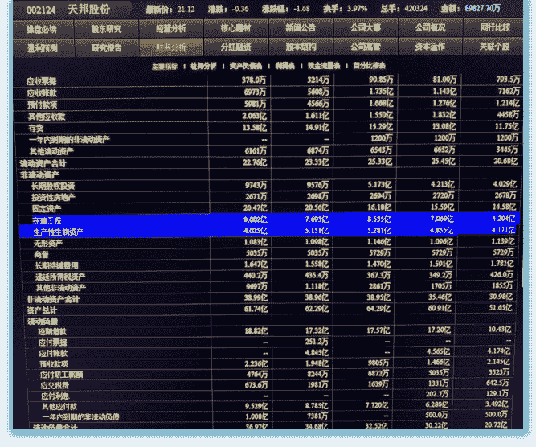Select the 固定资产 row label
Image resolution: width=536 pixels, height=447 pixels.
47,207
